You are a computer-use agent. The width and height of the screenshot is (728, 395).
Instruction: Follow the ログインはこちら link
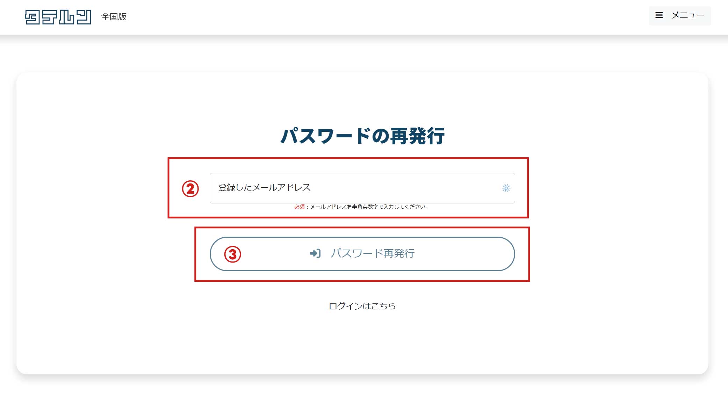(x=362, y=306)
